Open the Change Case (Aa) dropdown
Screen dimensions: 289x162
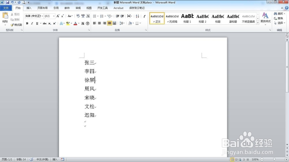(x=70, y=16)
